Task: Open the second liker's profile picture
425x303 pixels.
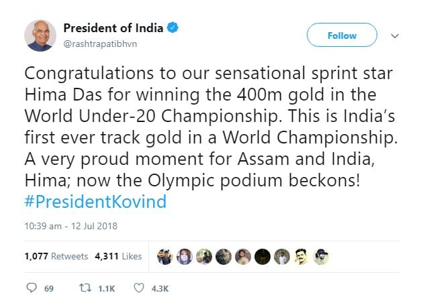Action: tap(183, 256)
